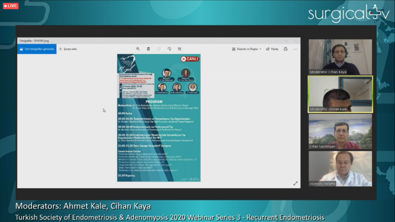Rotate the image using the rotate icon

tap(169, 49)
